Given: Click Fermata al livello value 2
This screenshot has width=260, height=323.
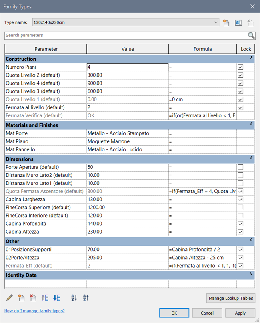Looking at the screenshot, I should point(128,107).
